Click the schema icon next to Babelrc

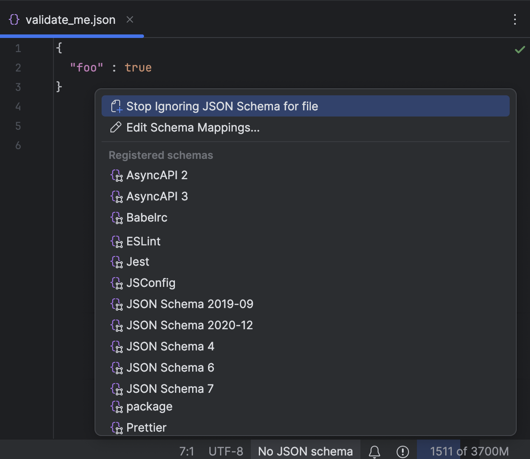117,218
